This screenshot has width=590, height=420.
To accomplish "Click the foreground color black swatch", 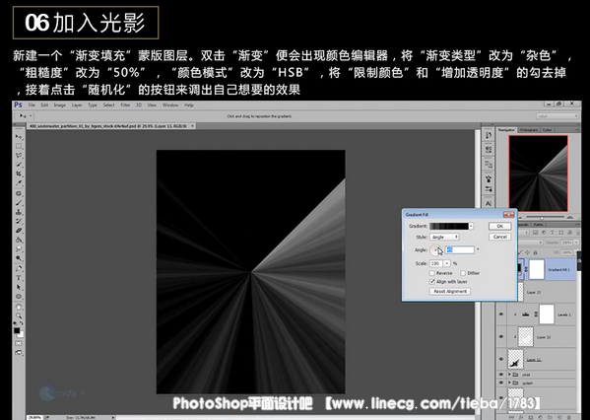I will pos(17,330).
